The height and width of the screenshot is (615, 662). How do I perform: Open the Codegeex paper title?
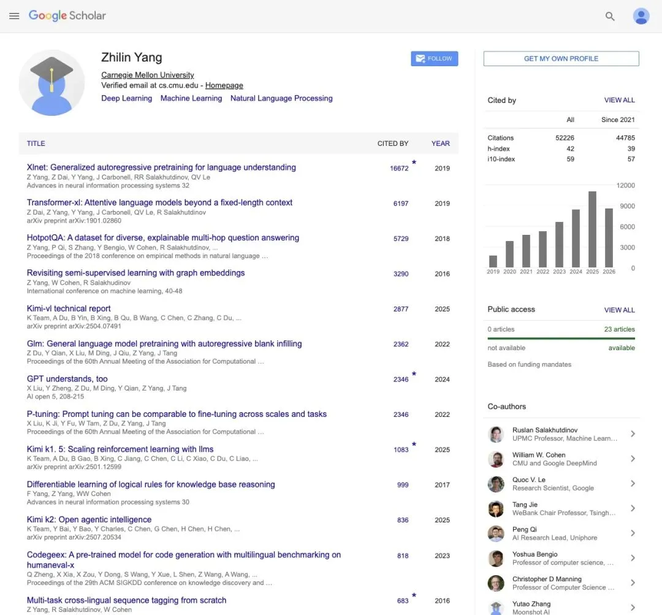pyautogui.click(x=184, y=560)
